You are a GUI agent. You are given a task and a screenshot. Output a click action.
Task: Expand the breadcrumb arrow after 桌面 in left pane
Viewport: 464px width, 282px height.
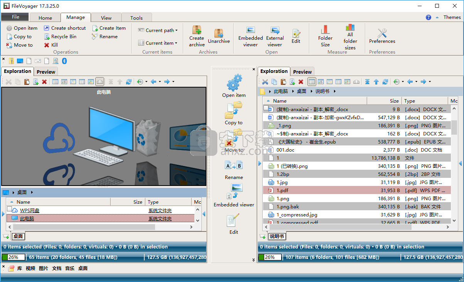[x=32, y=192]
